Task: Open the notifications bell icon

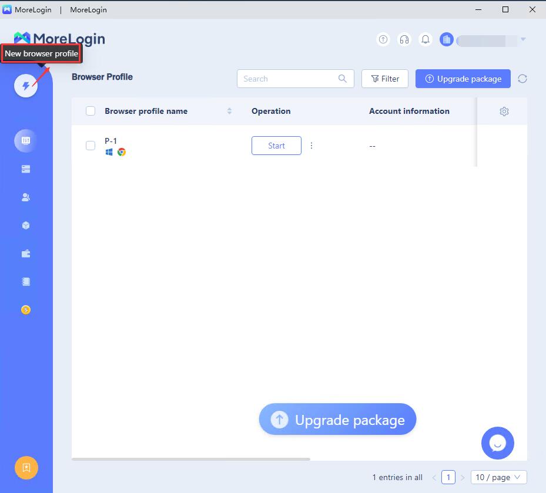Action: [426, 39]
